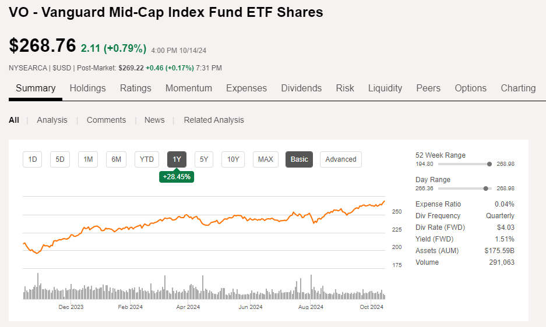Open the Holdings tab
546x327 pixels.
[88, 88]
